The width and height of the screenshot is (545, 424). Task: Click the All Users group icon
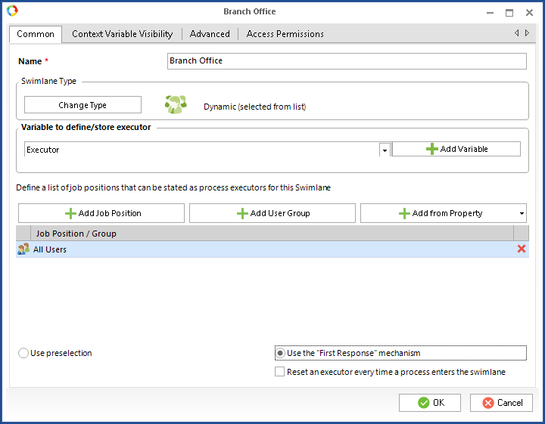click(23, 249)
